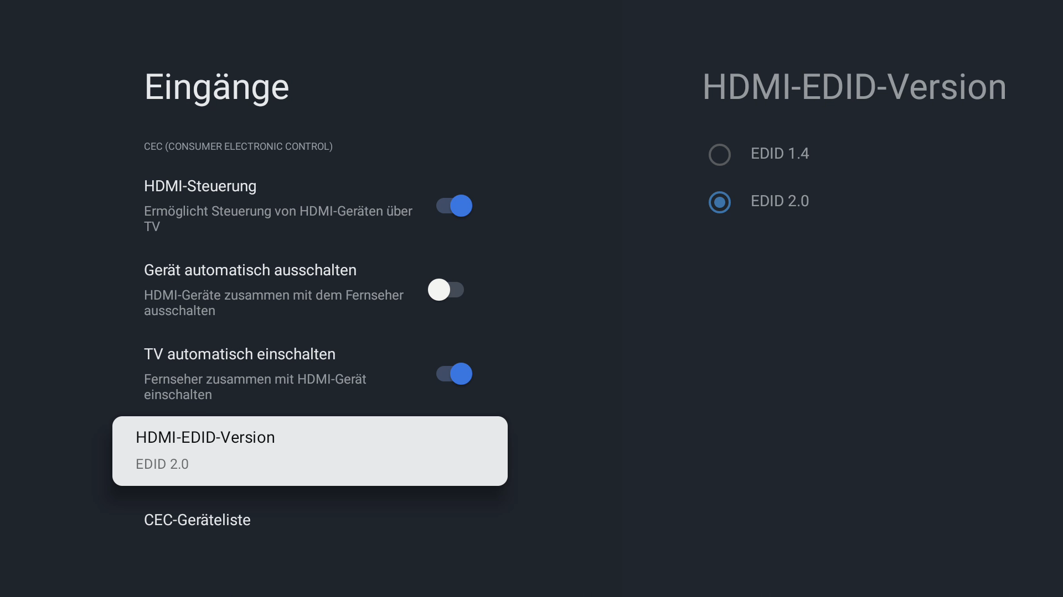Click the Gerät automatisch ausschalten title

tap(250, 270)
